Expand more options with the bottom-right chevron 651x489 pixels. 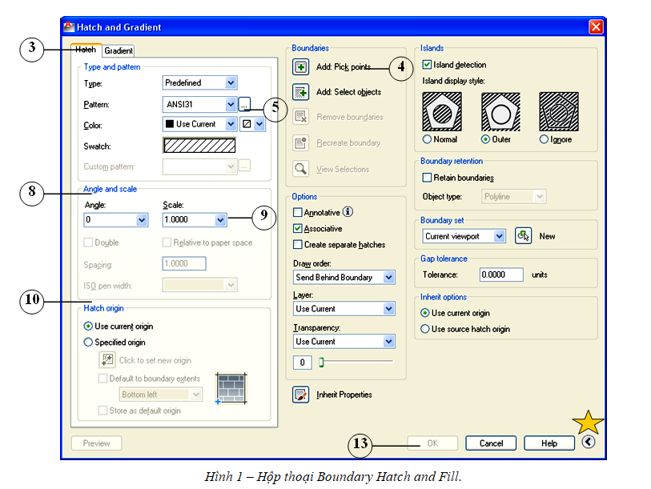(589, 443)
